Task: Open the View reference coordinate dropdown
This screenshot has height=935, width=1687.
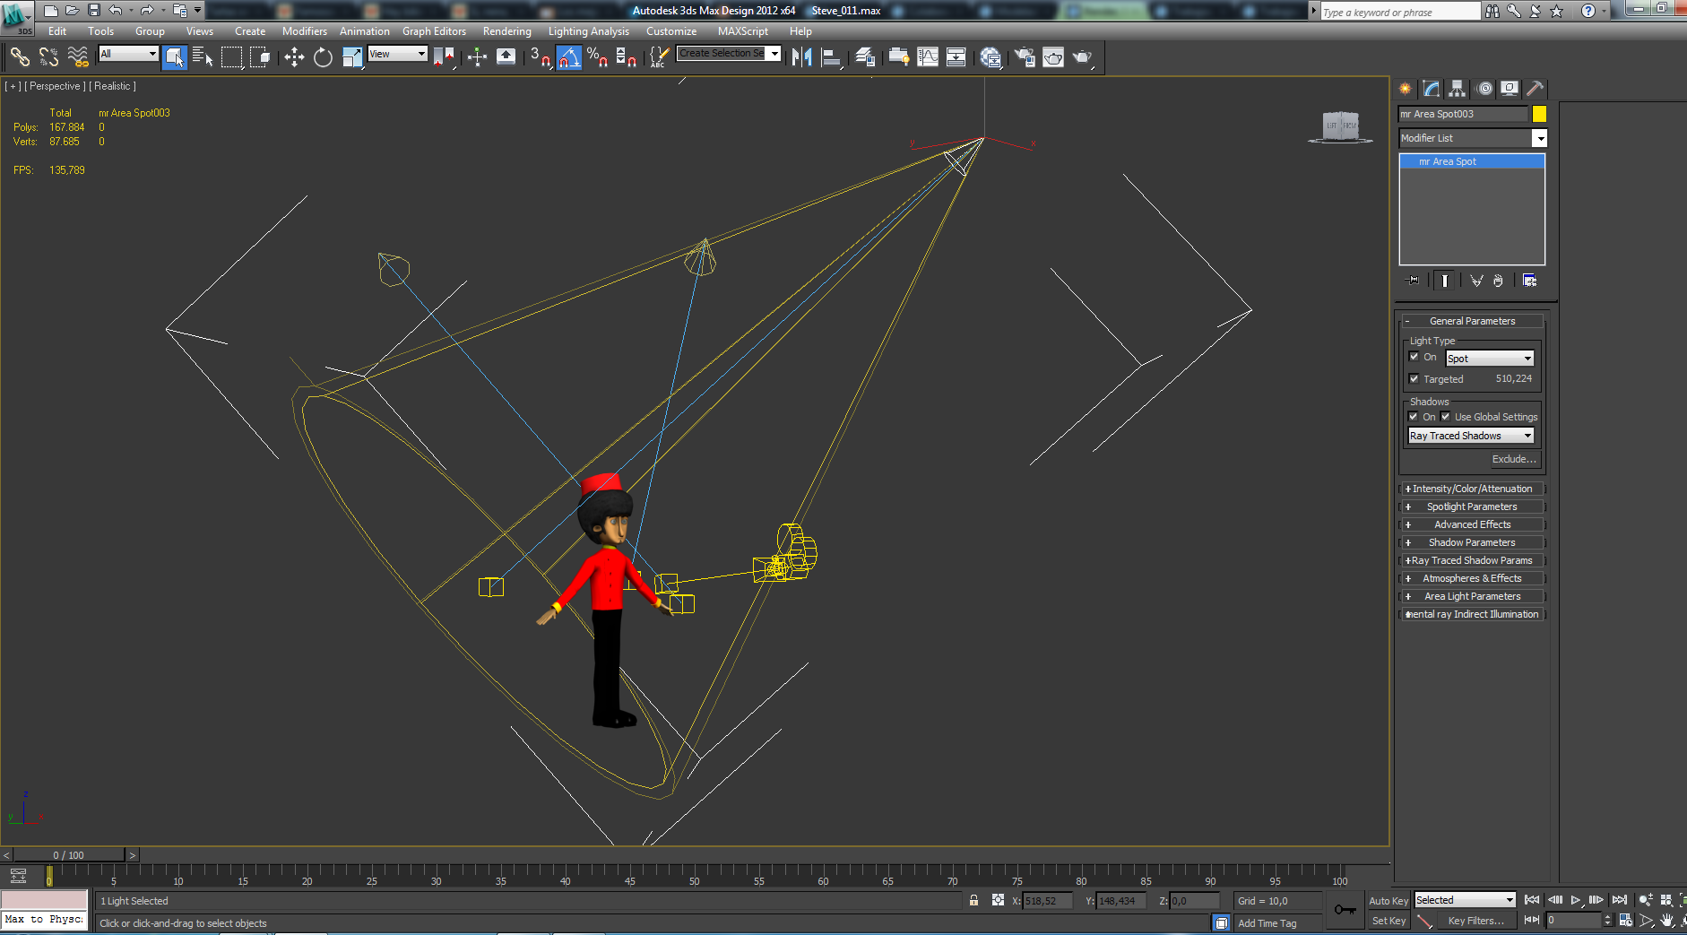Action: [397, 54]
